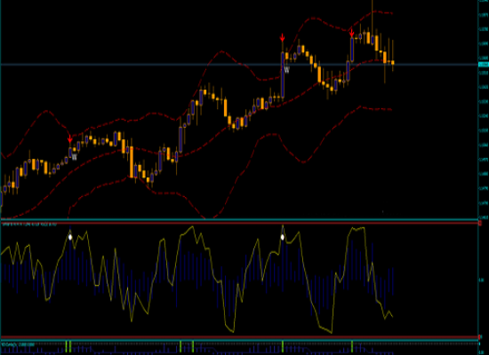Select the oscillator's upper red level line
The width and height of the screenshot is (489, 355).
[239, 223]
